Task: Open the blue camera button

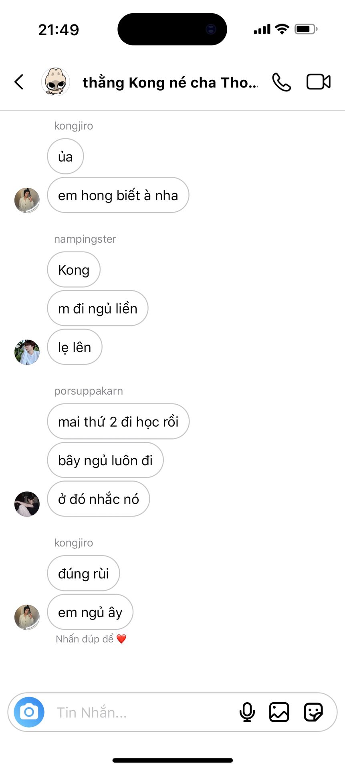Action: pyautogui.click(x=29, y=712)
